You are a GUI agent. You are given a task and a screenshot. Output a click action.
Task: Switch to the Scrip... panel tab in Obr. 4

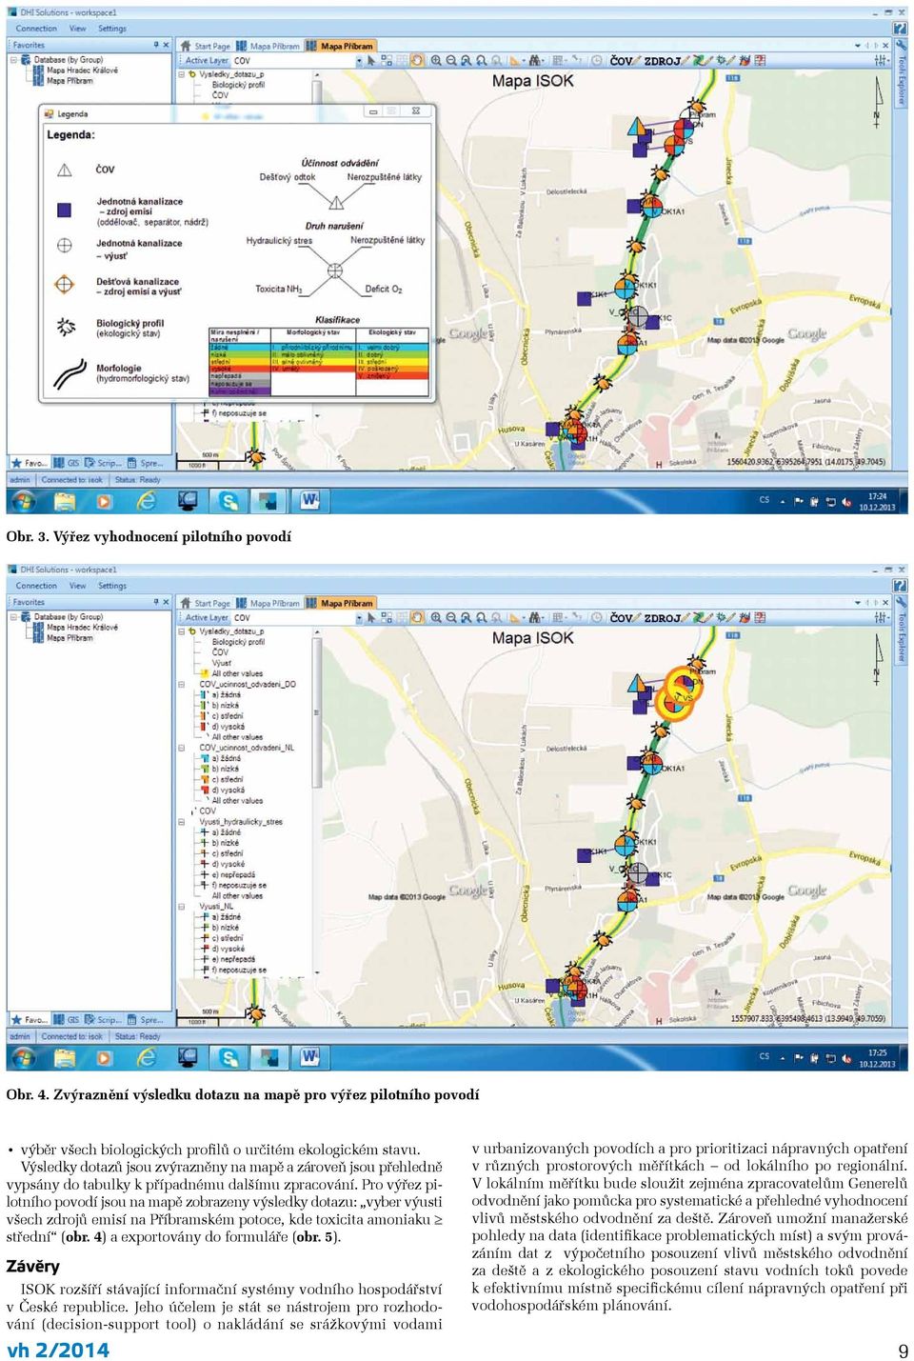click(x=103, y=1020)
